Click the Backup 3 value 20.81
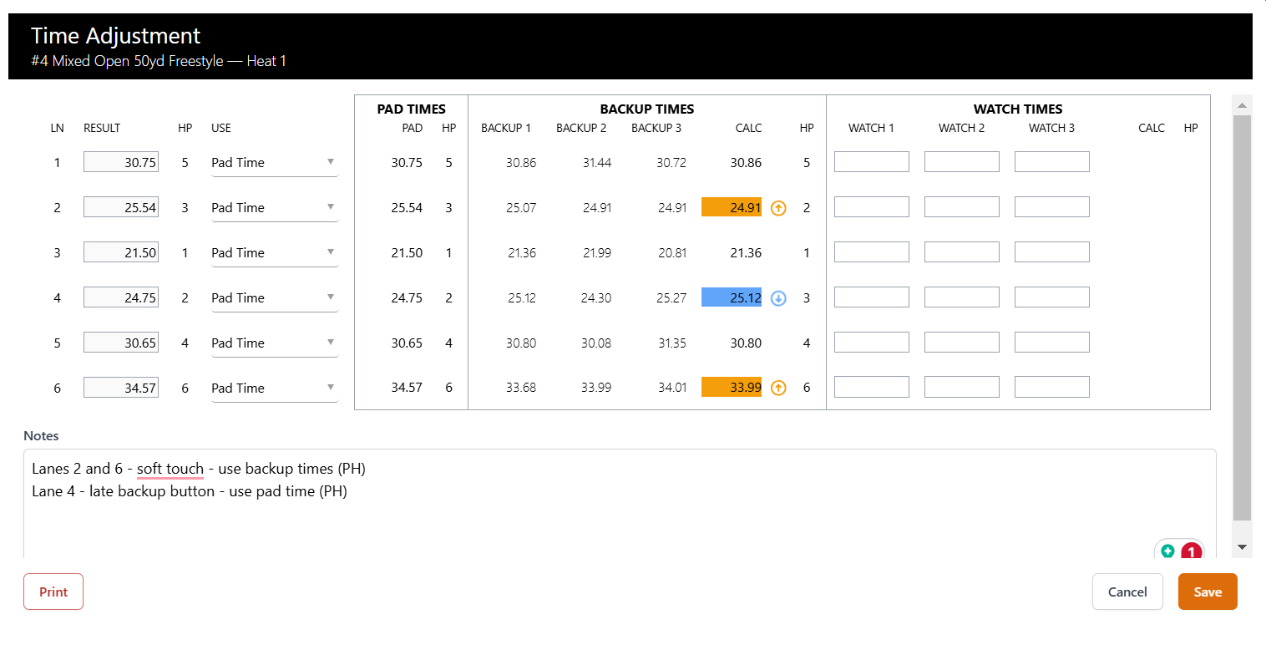 pos(671,253)
